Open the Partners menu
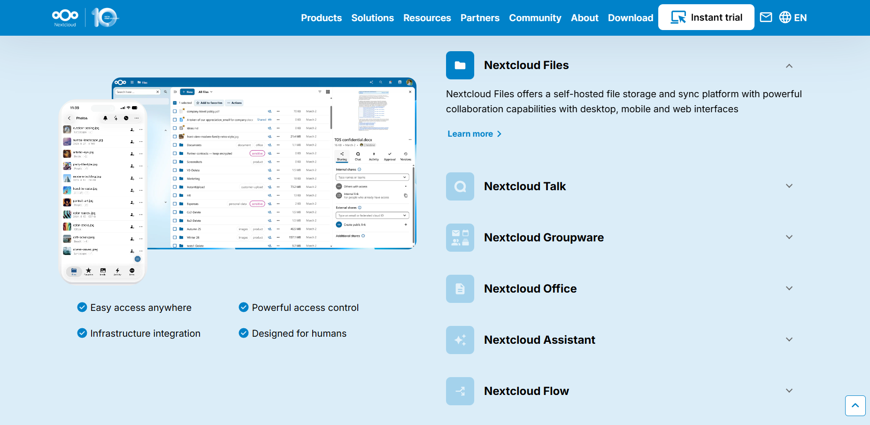This screenshot has height=425, width=870. coord(480,18)
